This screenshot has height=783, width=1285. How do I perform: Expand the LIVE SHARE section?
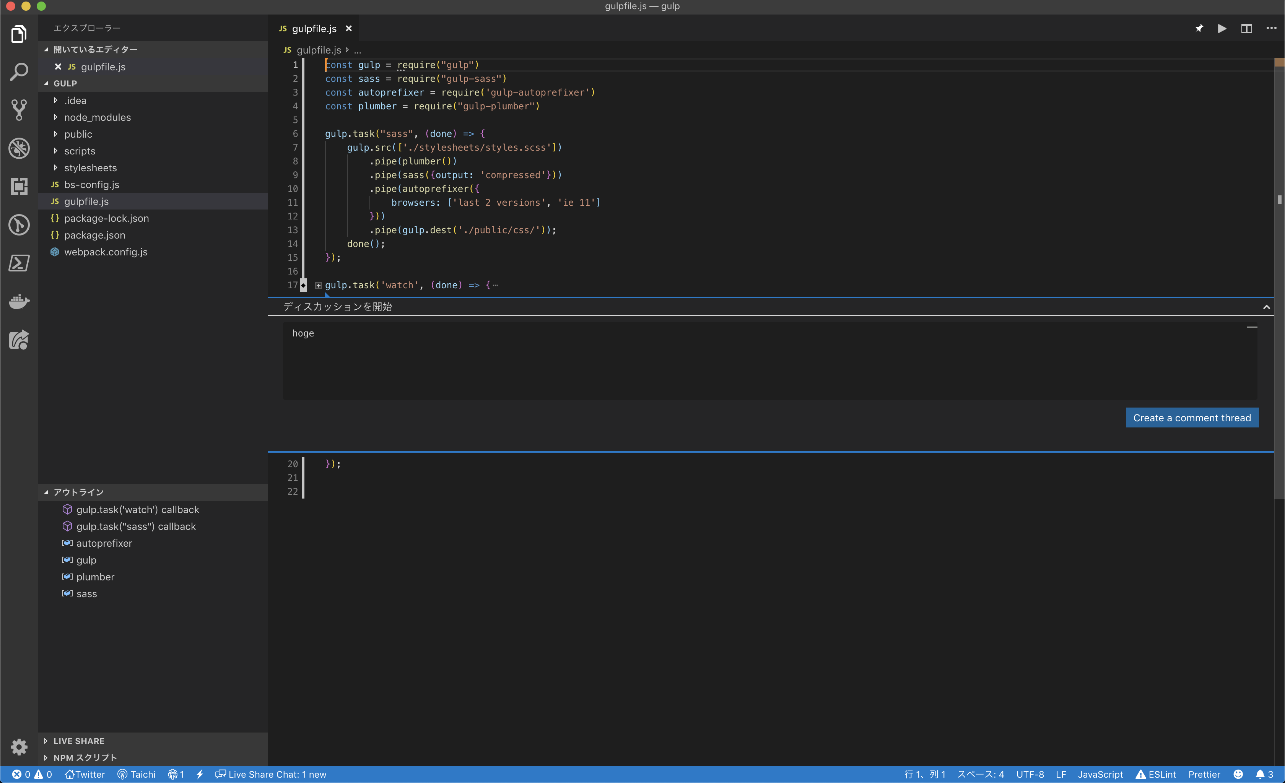click(153, 741)
